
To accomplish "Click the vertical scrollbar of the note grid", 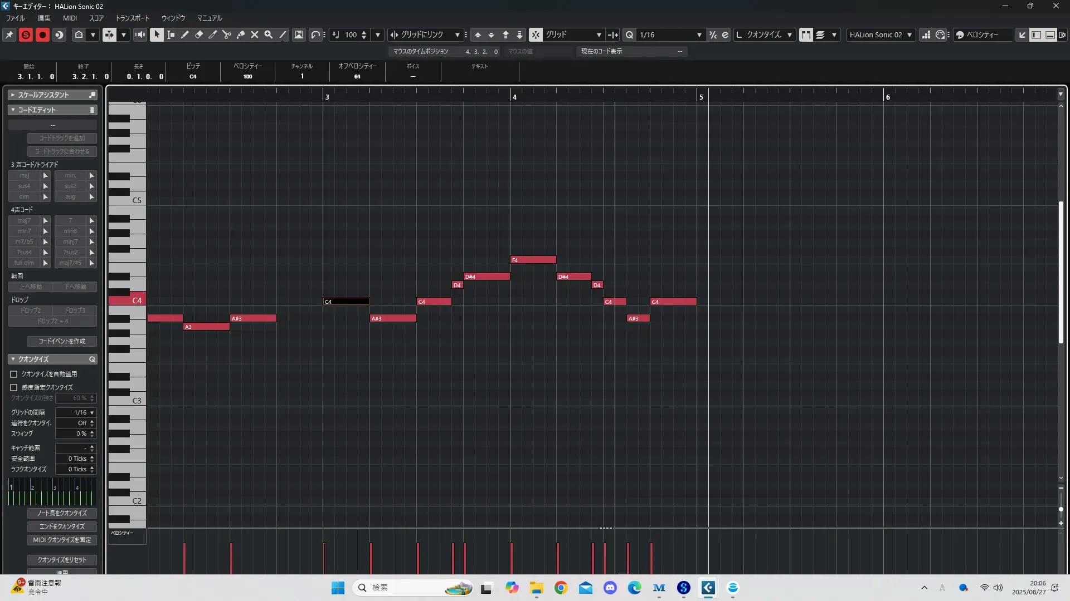I will click(x=1061, y=273).
